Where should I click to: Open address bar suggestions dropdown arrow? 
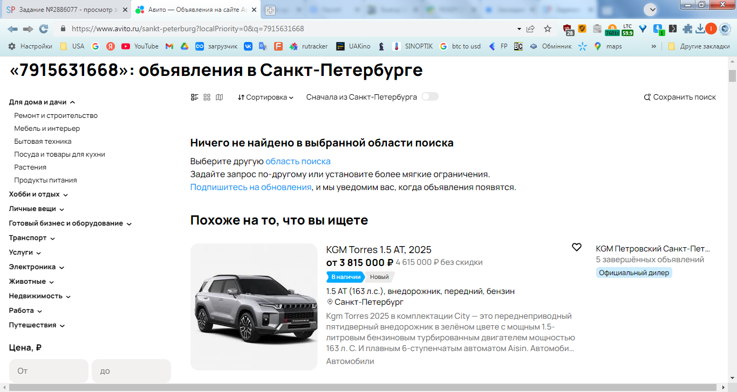coord(519,29)
